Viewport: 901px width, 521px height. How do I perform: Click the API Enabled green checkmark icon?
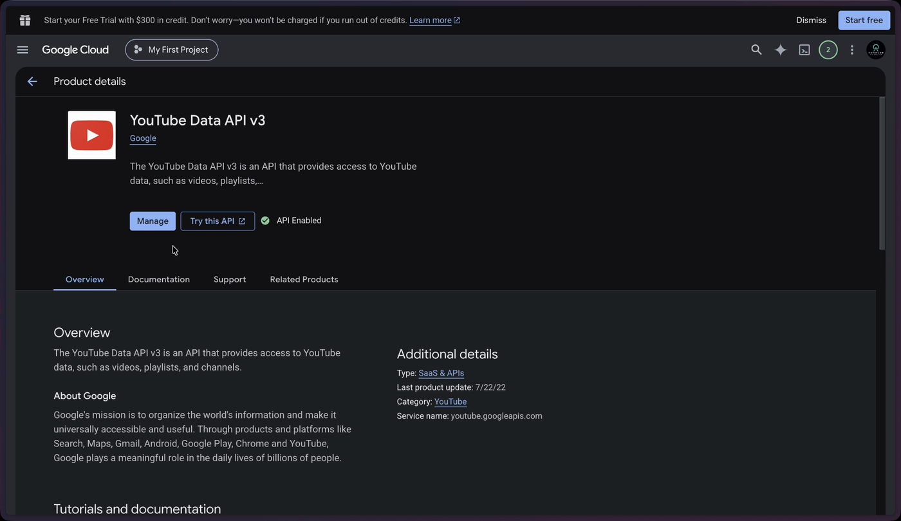265,221
